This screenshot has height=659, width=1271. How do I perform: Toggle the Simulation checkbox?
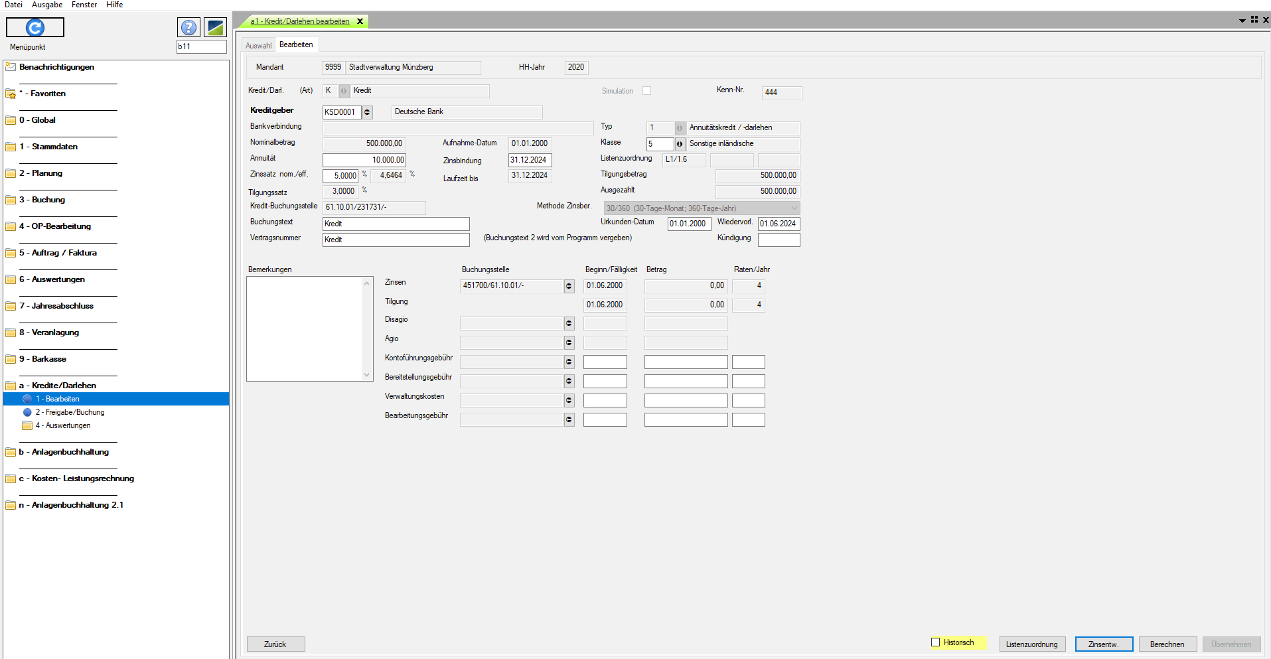click(x=646, y=91)
